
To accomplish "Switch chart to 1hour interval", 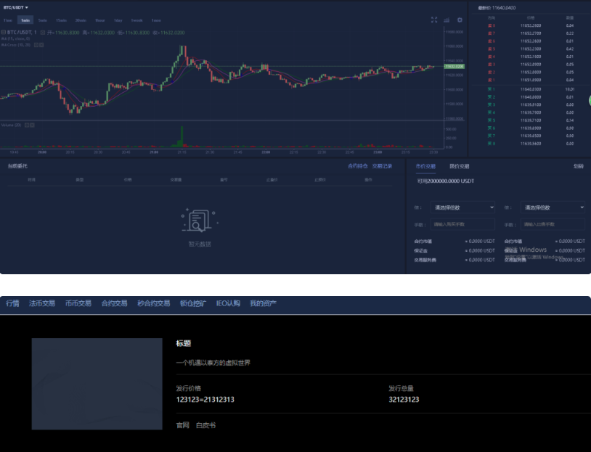I will tap(100, 20).
